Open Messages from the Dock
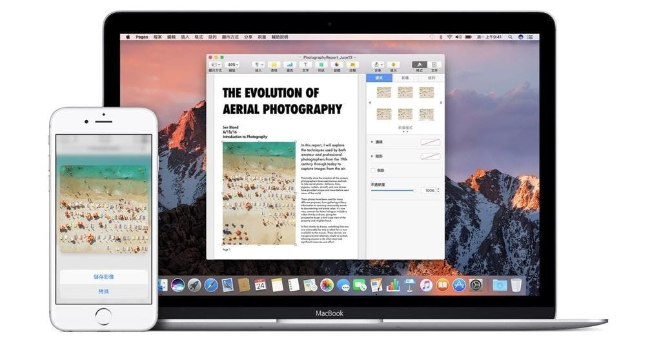The image size is (661, 343). pyautogui.click(x=343, y=286)
